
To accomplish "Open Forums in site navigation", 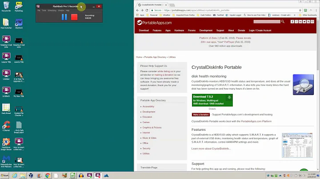I will [192, 31].
